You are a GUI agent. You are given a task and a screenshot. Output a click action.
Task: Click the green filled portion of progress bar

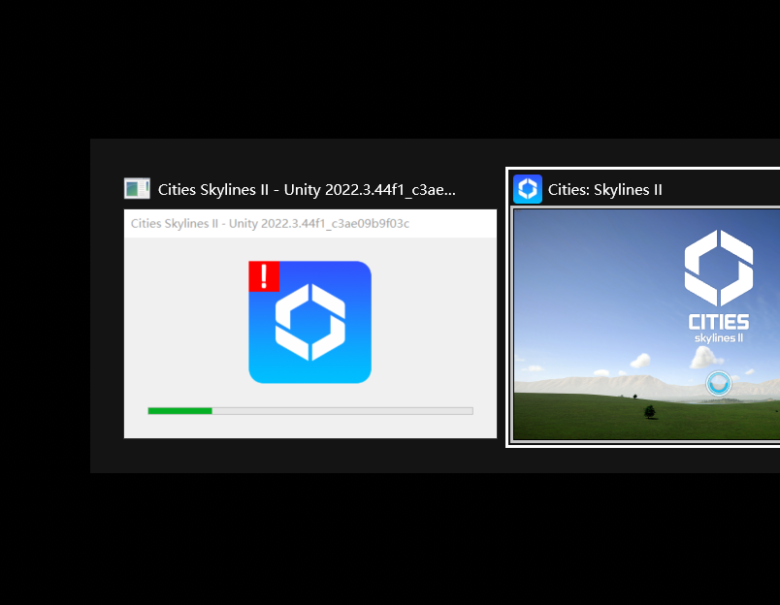(179, 411)
